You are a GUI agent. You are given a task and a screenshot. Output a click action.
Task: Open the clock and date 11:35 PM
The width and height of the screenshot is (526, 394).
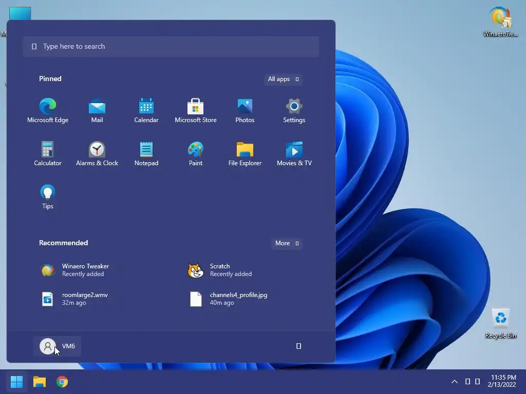(502, 381)
